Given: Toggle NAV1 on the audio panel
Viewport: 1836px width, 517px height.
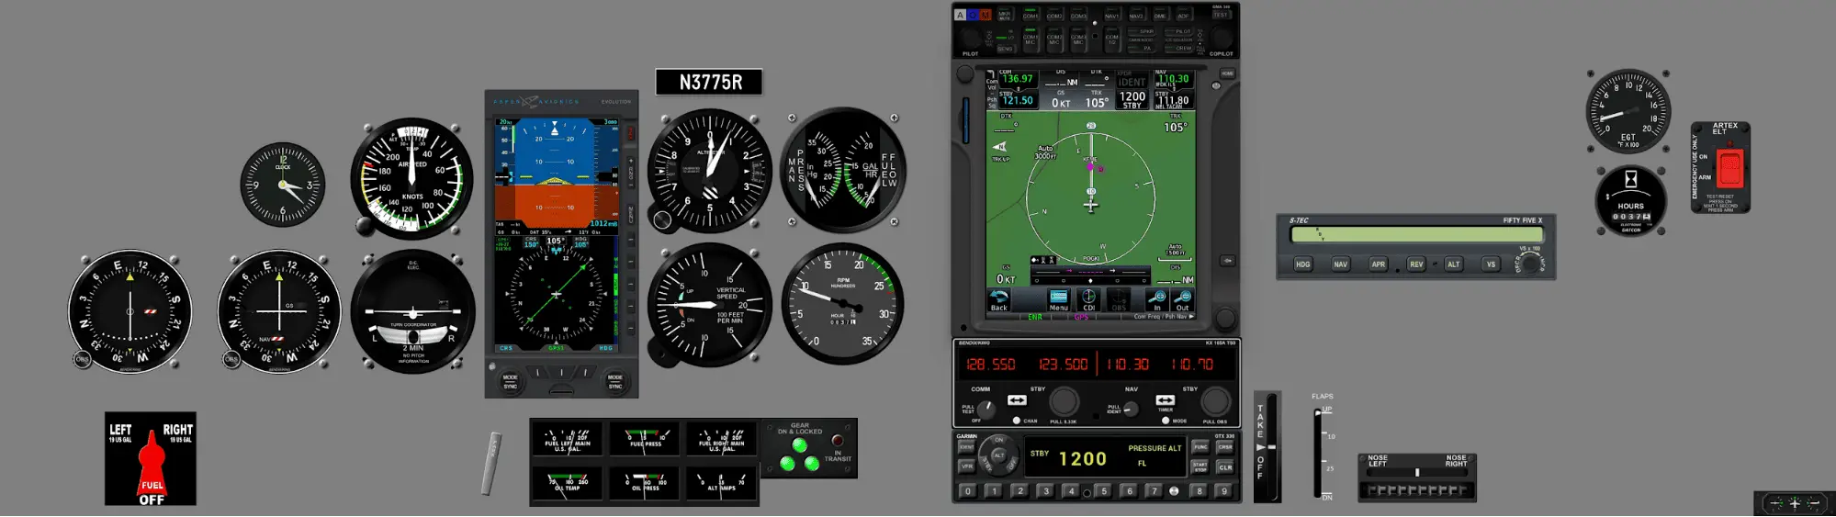Looking at the screenshot, I should [1112, 16].
